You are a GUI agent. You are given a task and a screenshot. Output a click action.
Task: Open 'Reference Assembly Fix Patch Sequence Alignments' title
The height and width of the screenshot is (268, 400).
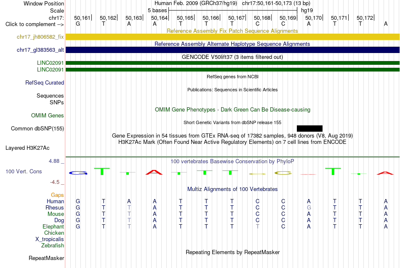(x=232, y=31)
